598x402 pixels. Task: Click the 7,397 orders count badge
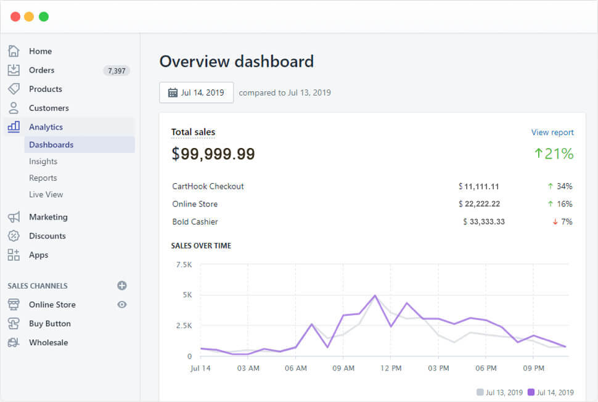pyautogui.click(x=117, y=70)
